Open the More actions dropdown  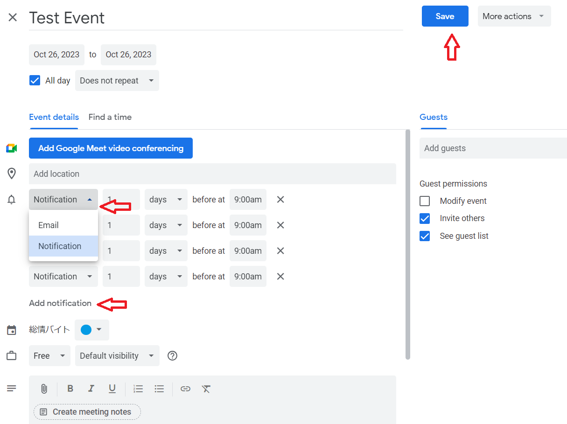514,16
